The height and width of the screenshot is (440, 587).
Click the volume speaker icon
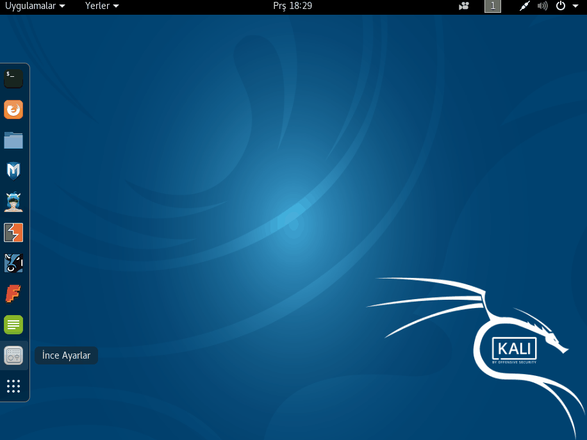[542, 6]
